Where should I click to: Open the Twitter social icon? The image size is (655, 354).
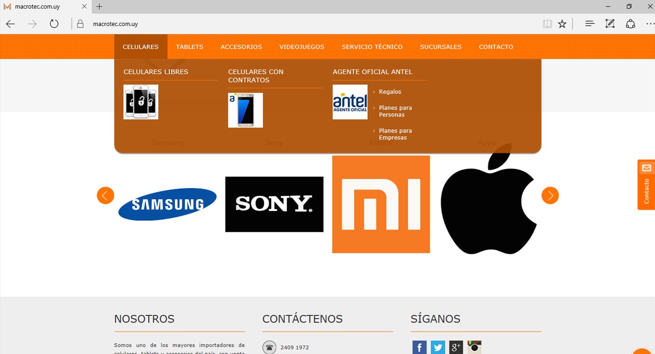tap(438, 347)
